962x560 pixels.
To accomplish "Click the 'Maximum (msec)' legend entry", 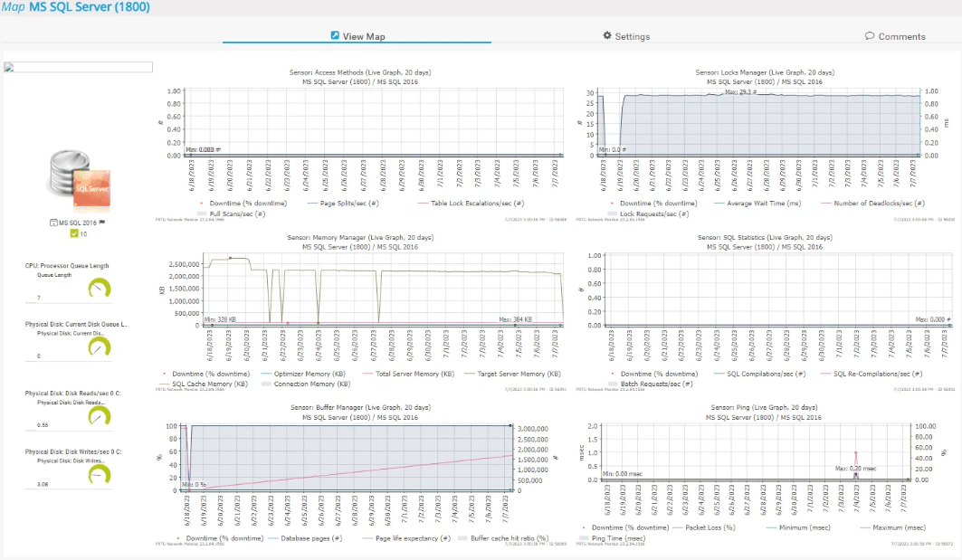I will [892, 527].
